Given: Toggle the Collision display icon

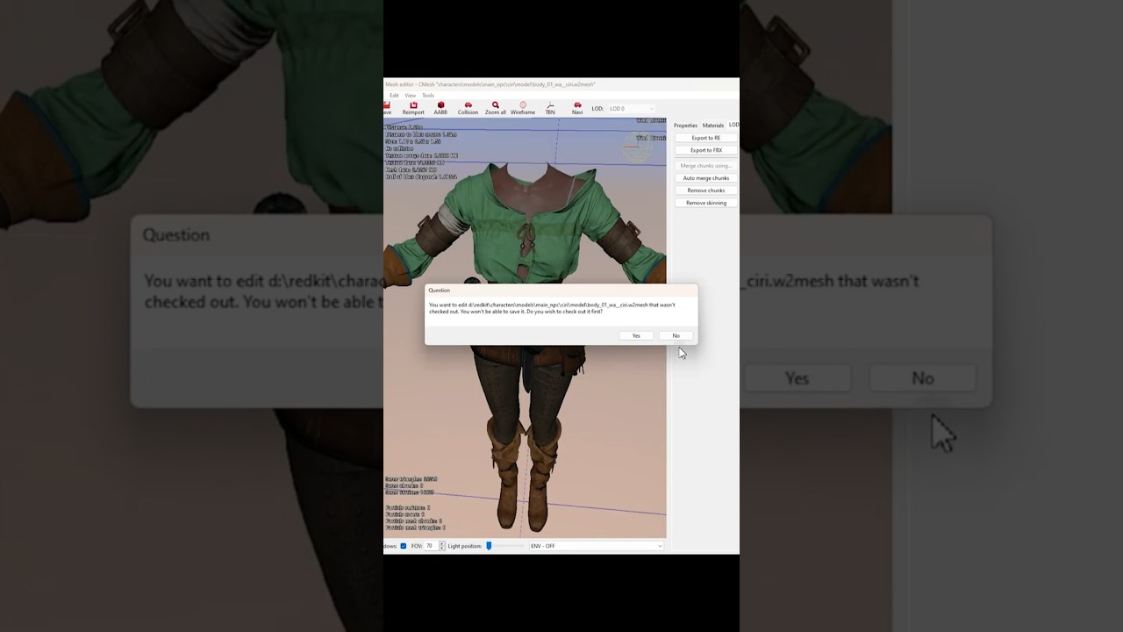Looking at the screenshot, I should click(468, 108).
